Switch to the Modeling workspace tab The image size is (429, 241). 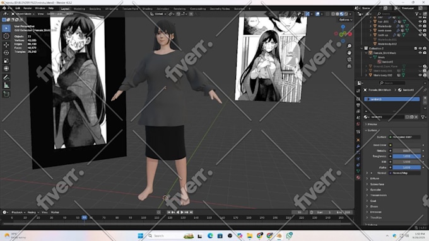[79, 9]
